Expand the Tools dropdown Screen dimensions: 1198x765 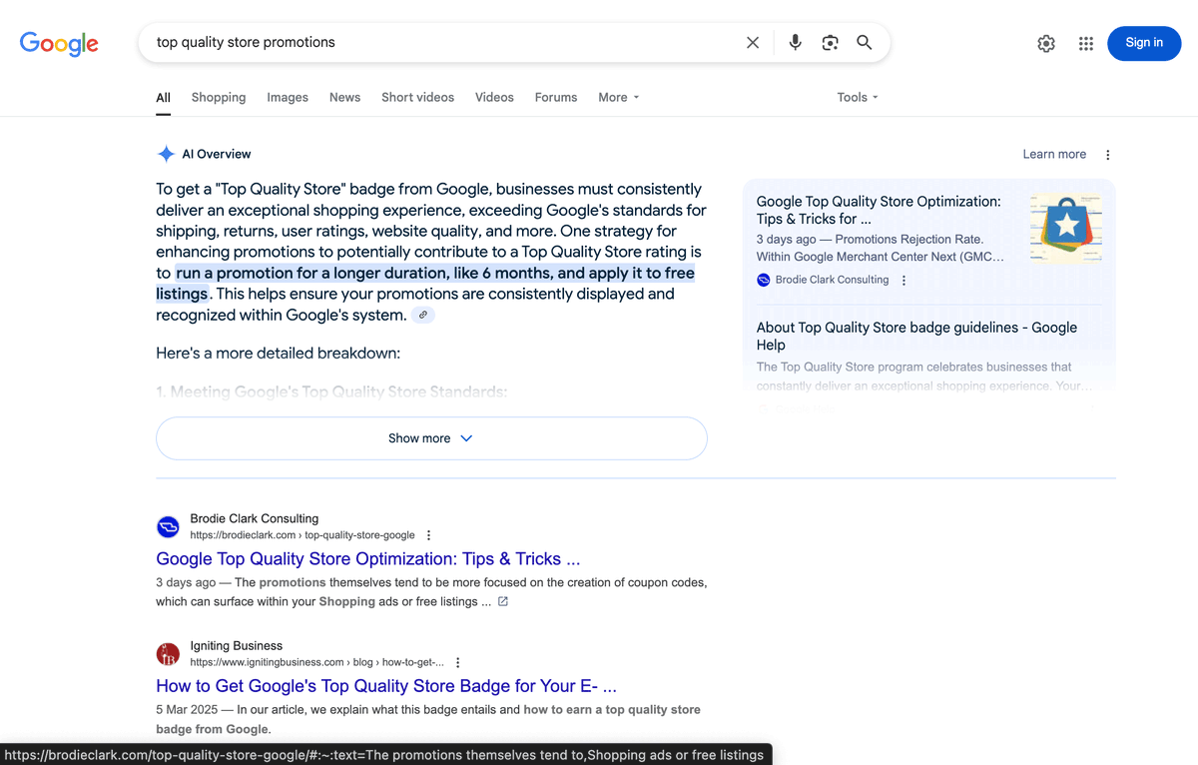point(858,98)
